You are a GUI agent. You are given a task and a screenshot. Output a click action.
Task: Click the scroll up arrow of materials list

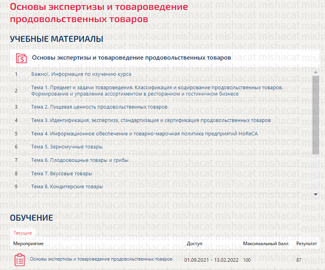315,72
